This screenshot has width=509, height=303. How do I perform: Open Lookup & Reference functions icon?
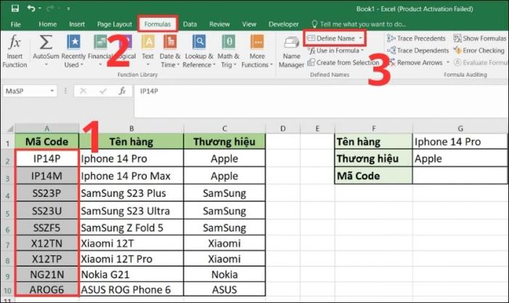tap(199, 42)
